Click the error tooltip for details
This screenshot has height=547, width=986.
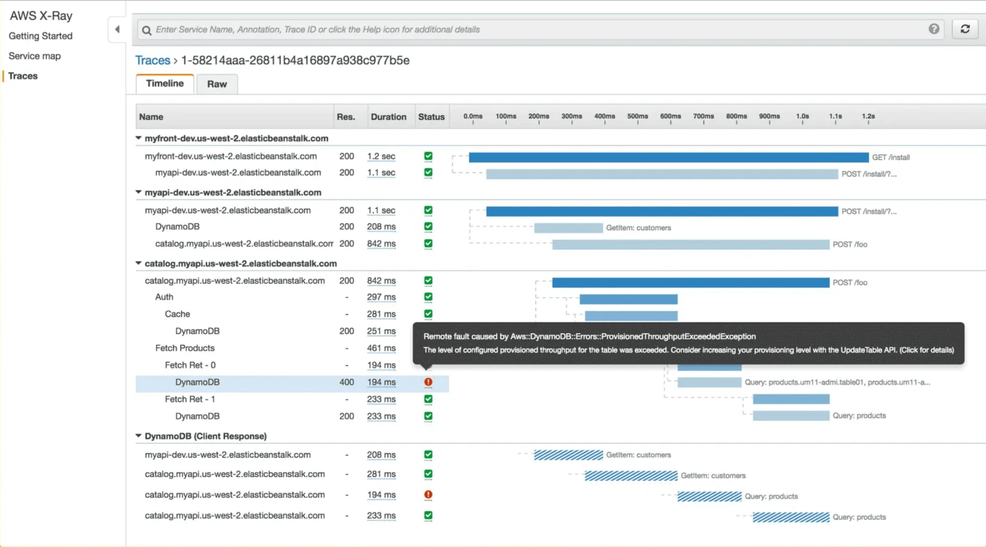click(x=688, y=343)
